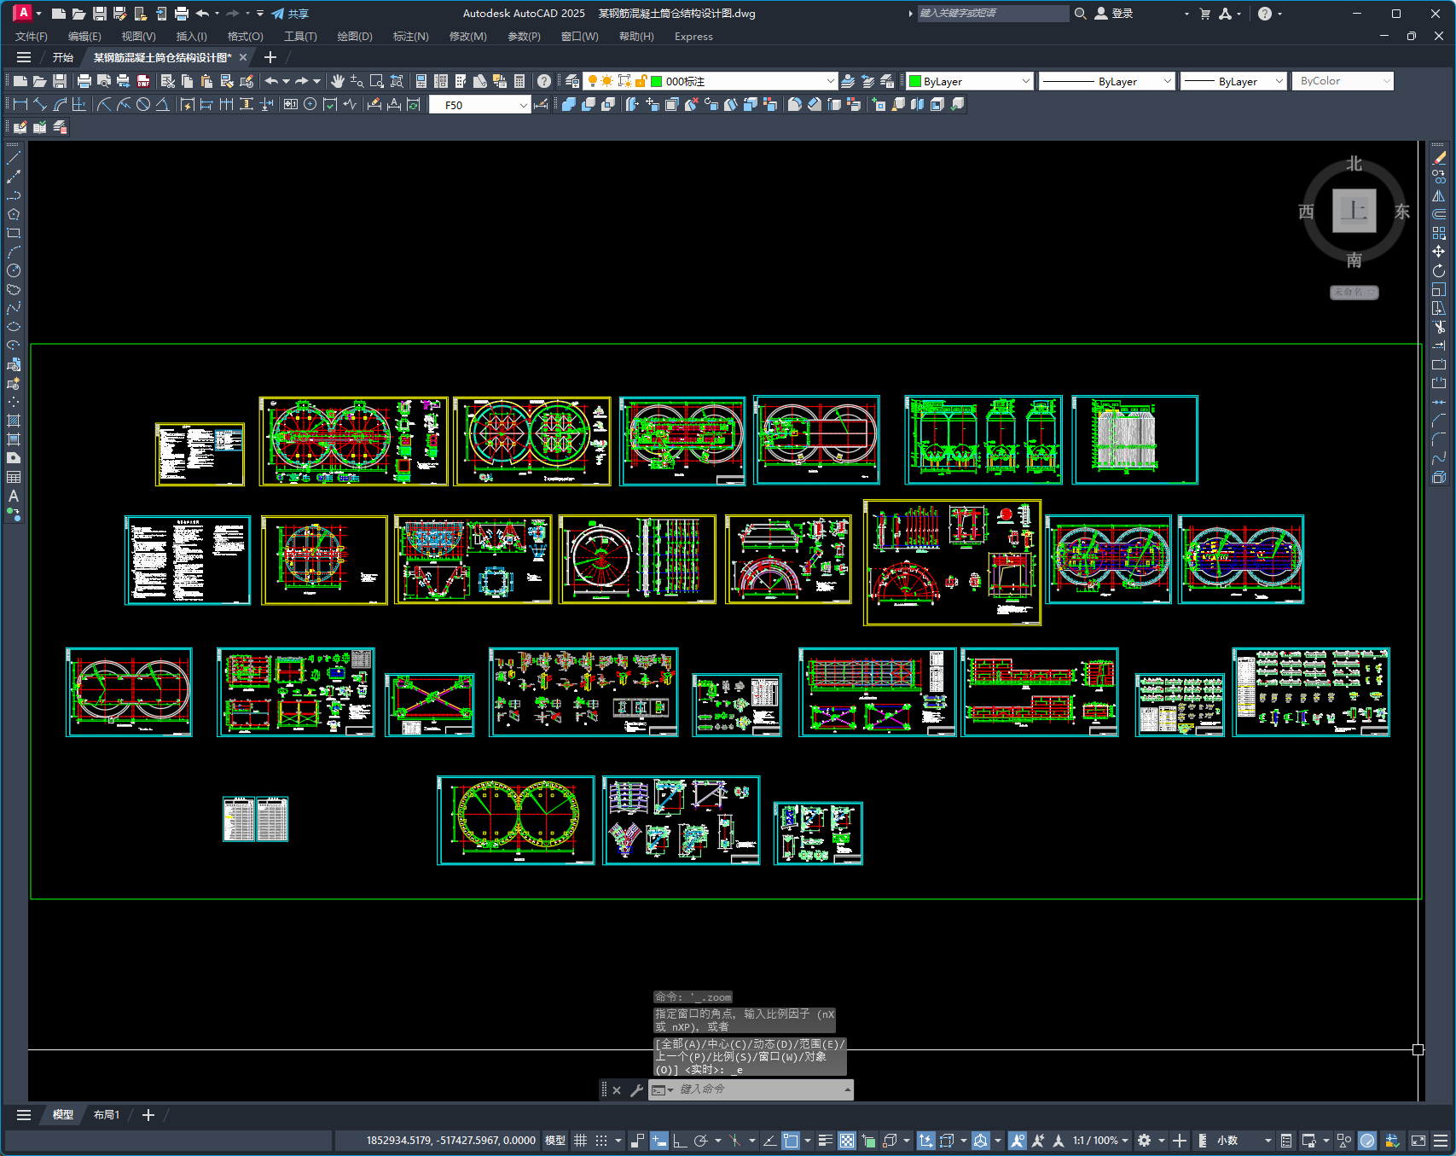This screenshot has height=1156, width=1456.
Task: Toggle Ortho mode in status bar
Action: pyautogui.click(x=680, y=1141)
